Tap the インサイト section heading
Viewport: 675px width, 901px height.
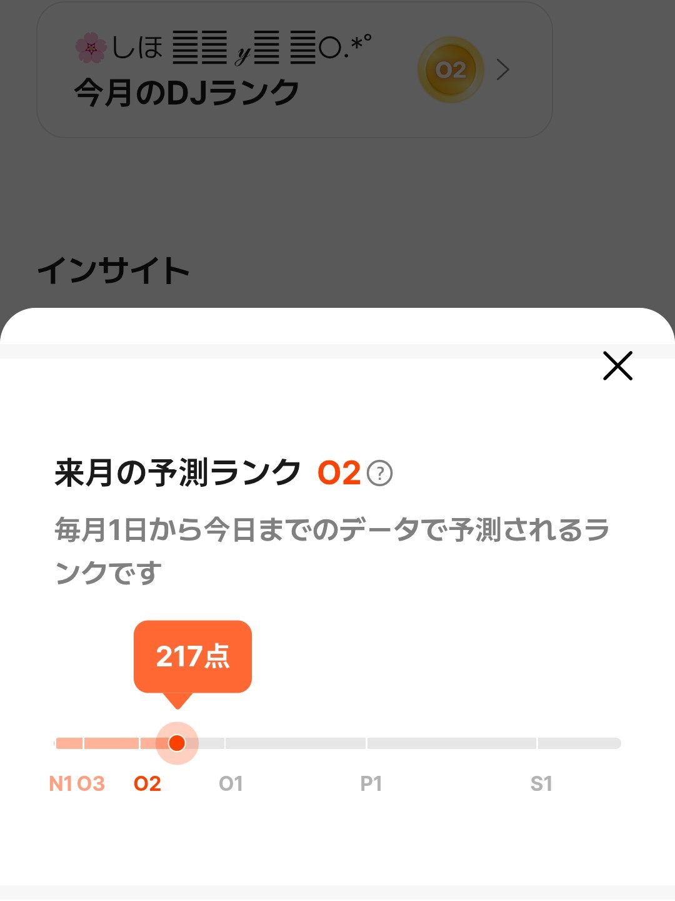click(x=113, y=271)
